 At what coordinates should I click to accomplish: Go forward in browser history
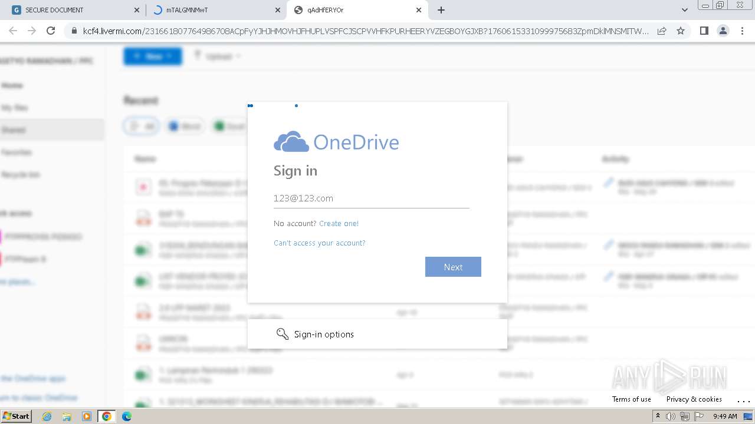[32, 31]
